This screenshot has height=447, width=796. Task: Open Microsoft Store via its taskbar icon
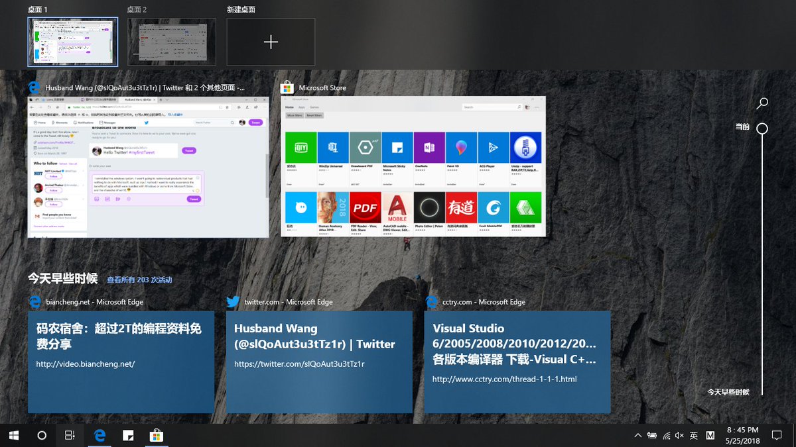pyautogui.click(x=157, y=436)
